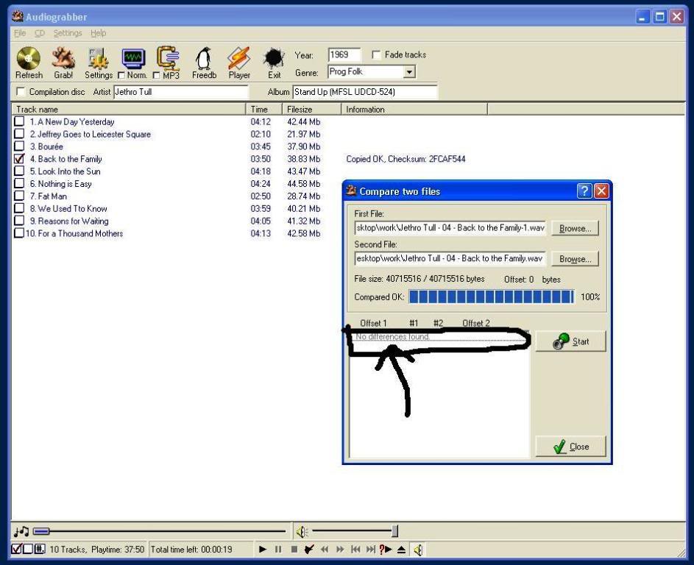Click the Time column header
The height and width of the screenshot is (565, 694).
click(x=263, y=110)
